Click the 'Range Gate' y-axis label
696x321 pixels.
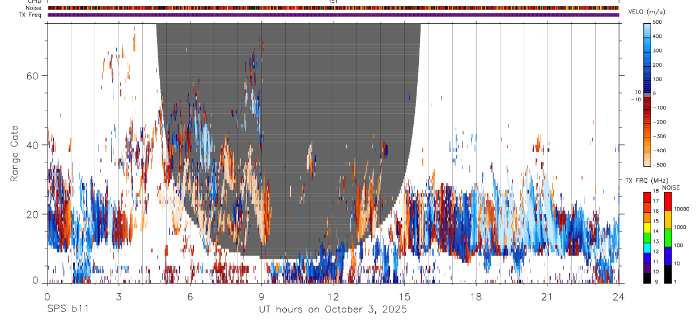(x=14, y=154)
